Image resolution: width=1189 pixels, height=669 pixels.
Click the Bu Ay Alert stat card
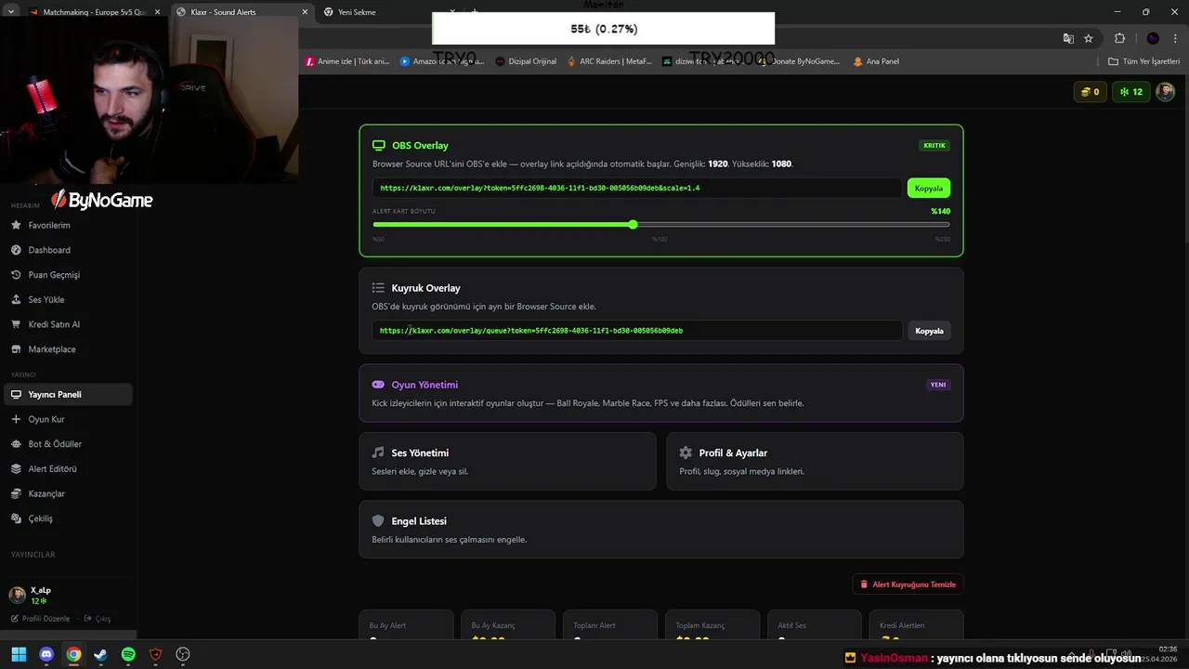click(x=406, y=624)
